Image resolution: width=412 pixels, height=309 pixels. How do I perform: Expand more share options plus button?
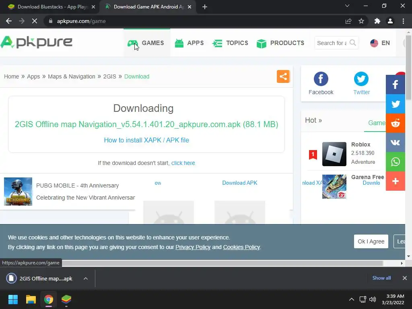(x=396, y=181)
